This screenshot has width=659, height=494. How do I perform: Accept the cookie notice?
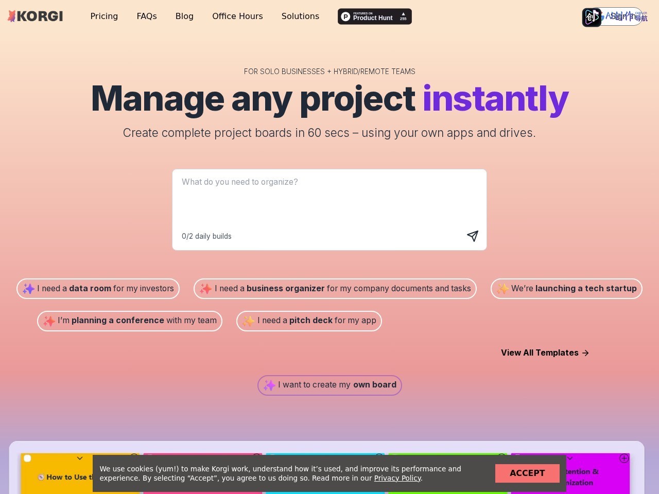pos(527,473)
